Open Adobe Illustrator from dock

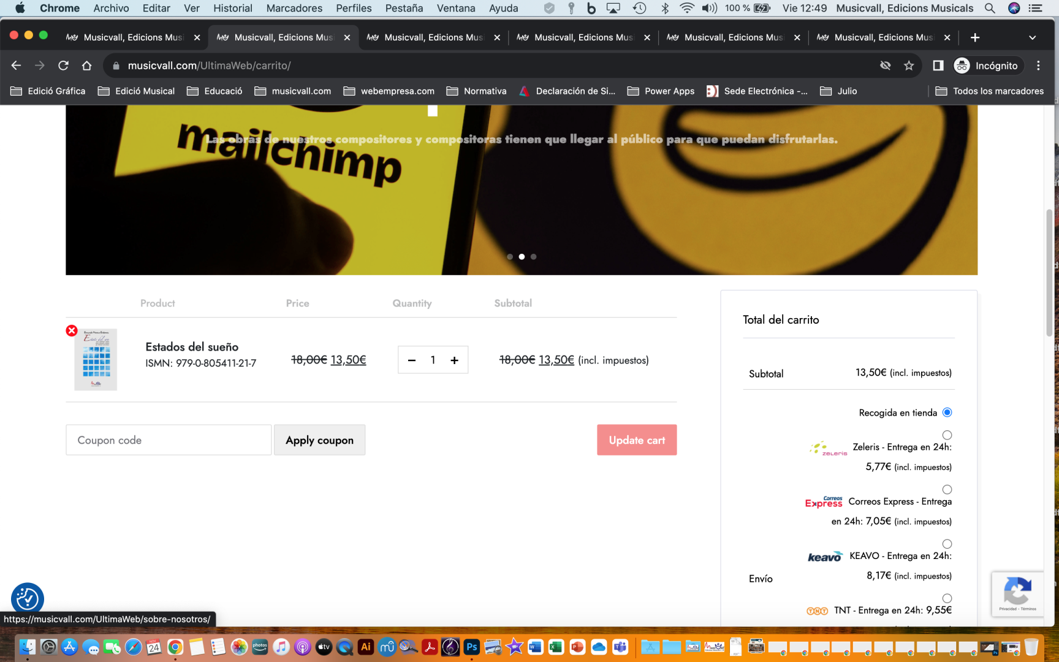(366, 647)
